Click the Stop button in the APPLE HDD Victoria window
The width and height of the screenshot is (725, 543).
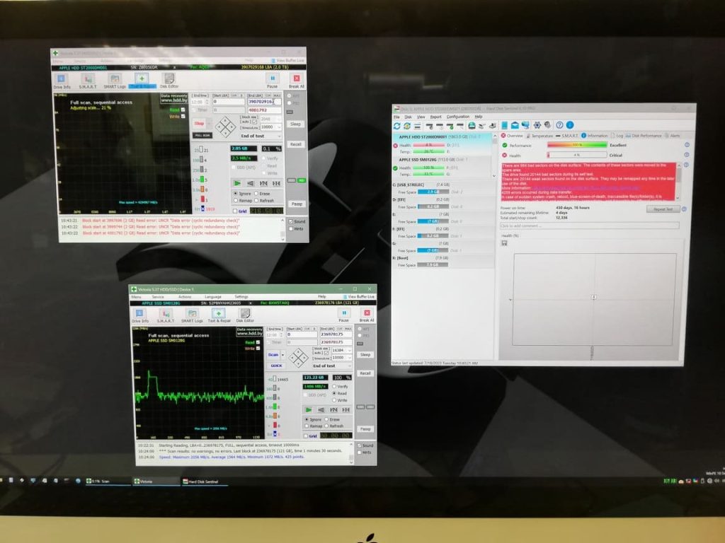pyautogui.click(x=199, y=123)
